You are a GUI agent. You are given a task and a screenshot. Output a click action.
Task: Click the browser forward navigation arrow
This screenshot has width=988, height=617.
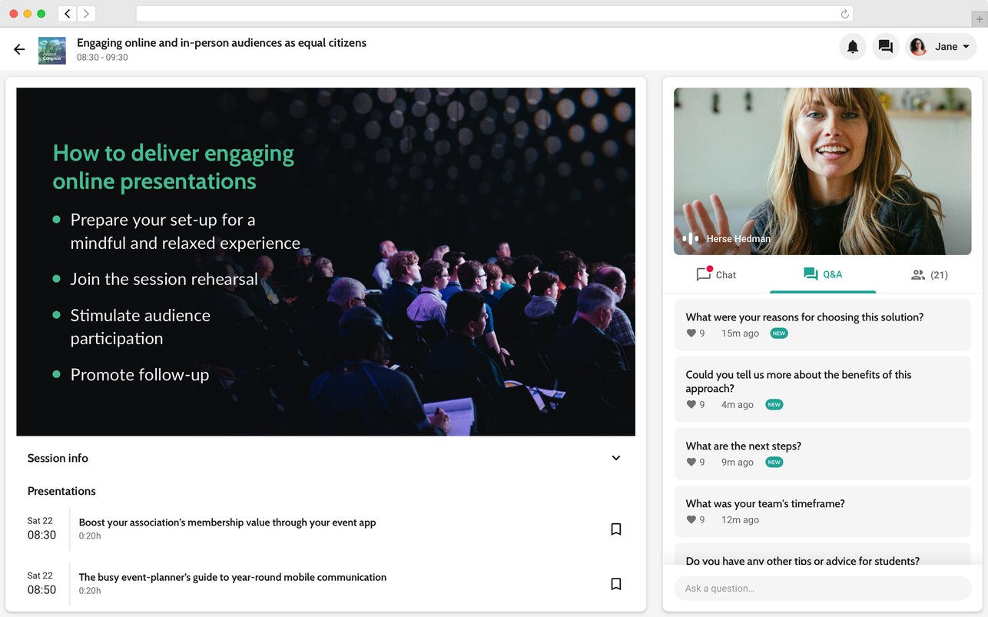click(86, 14)
